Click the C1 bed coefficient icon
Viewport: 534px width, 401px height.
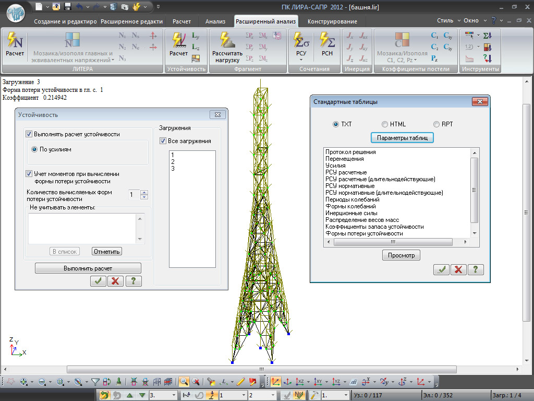tap(434, 36)
